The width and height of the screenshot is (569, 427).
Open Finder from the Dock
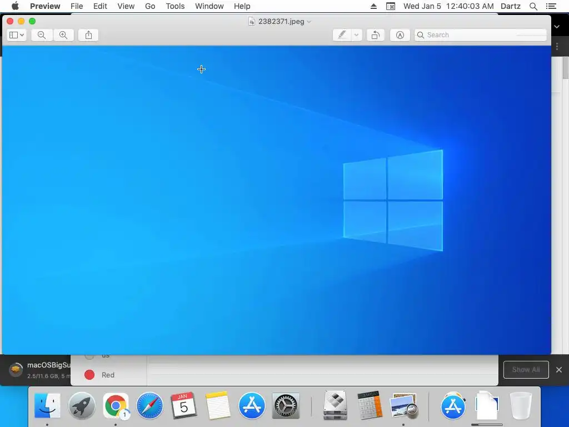point(47,405)
